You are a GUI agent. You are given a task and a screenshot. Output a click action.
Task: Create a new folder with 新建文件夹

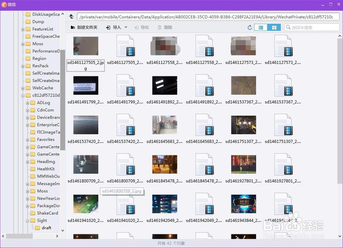(84, 27)
